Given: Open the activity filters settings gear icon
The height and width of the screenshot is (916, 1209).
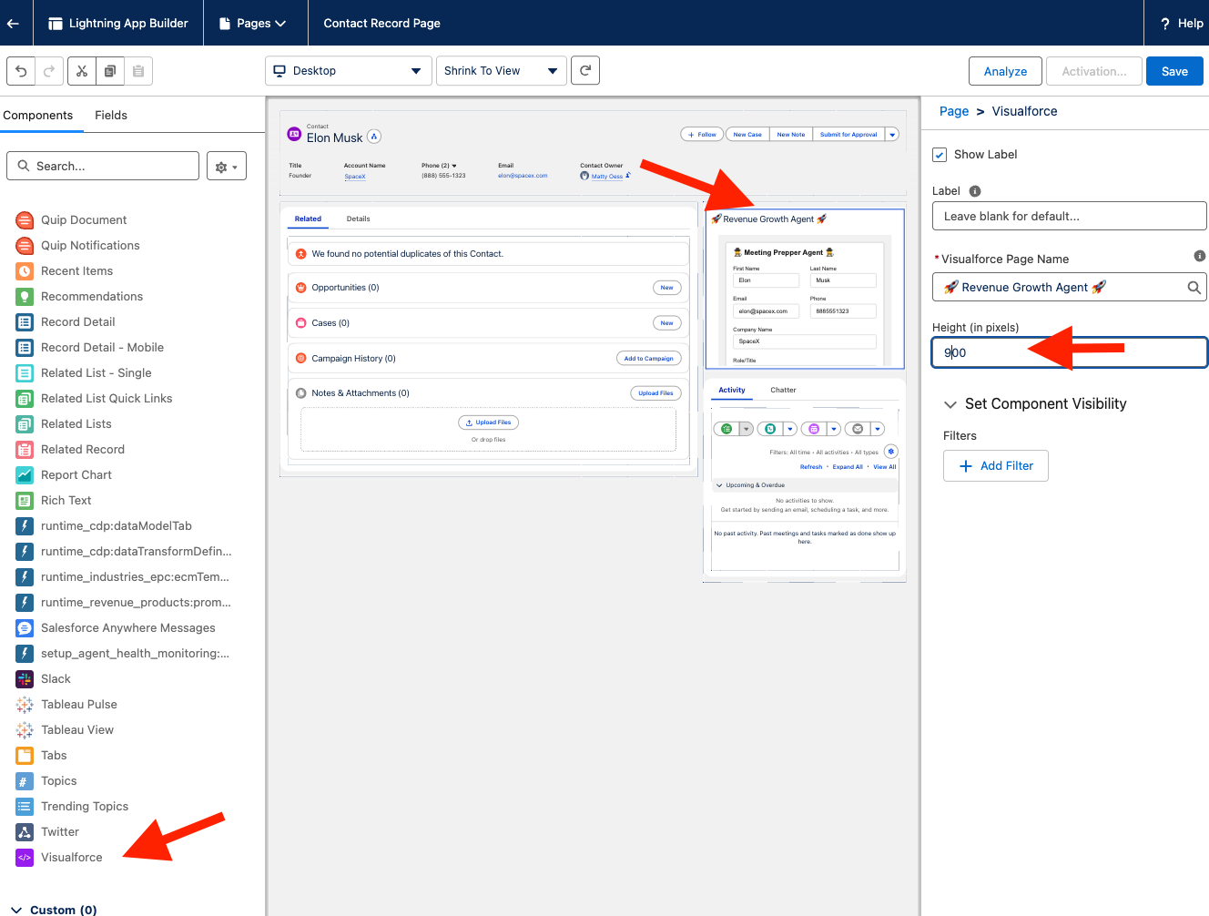Looking at the screenshot, I should [890, 451].
